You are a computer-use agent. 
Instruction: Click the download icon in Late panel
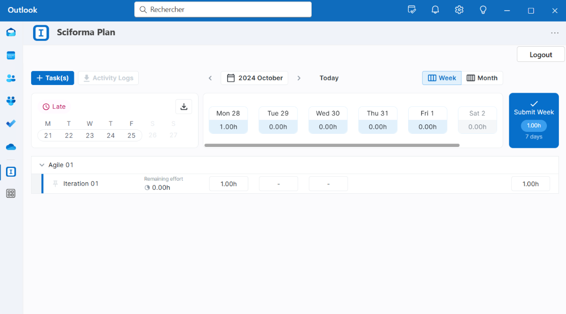pyautogui.click(x=183, y=107)
